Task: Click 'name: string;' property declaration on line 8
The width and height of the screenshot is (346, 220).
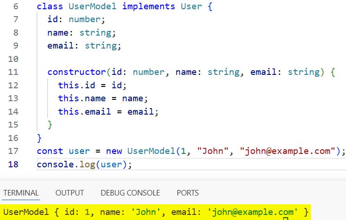Action: point(81,33)
